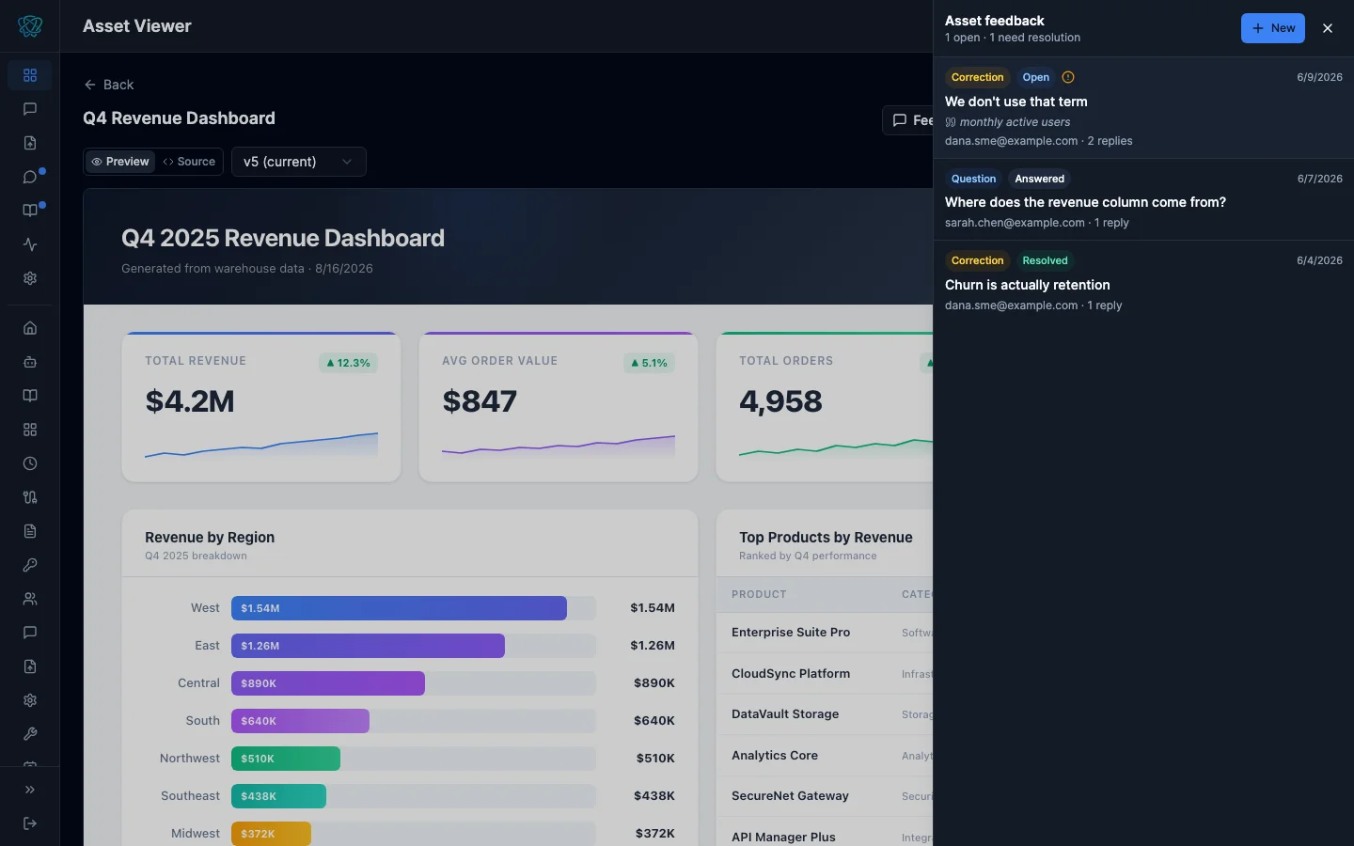The image size is (1354, 846).
Task: Open the grid icon above the clock icon
Action: pyautogui.click(x=30, y=430)
